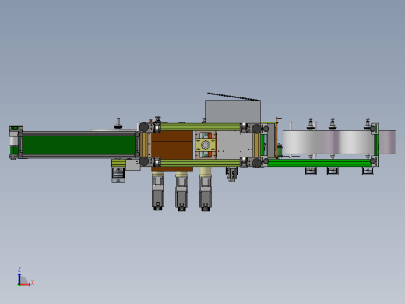Screen dimensions: 405x304
Task: Select the middle of three bottom motors
Action: click(x=181, y=192)
